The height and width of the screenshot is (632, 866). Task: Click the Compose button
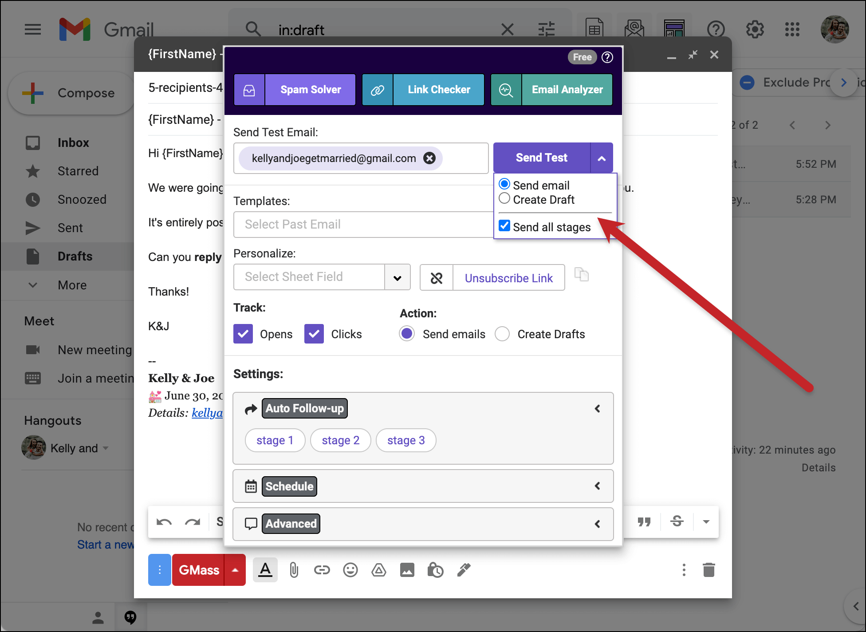tap(71, 93)
